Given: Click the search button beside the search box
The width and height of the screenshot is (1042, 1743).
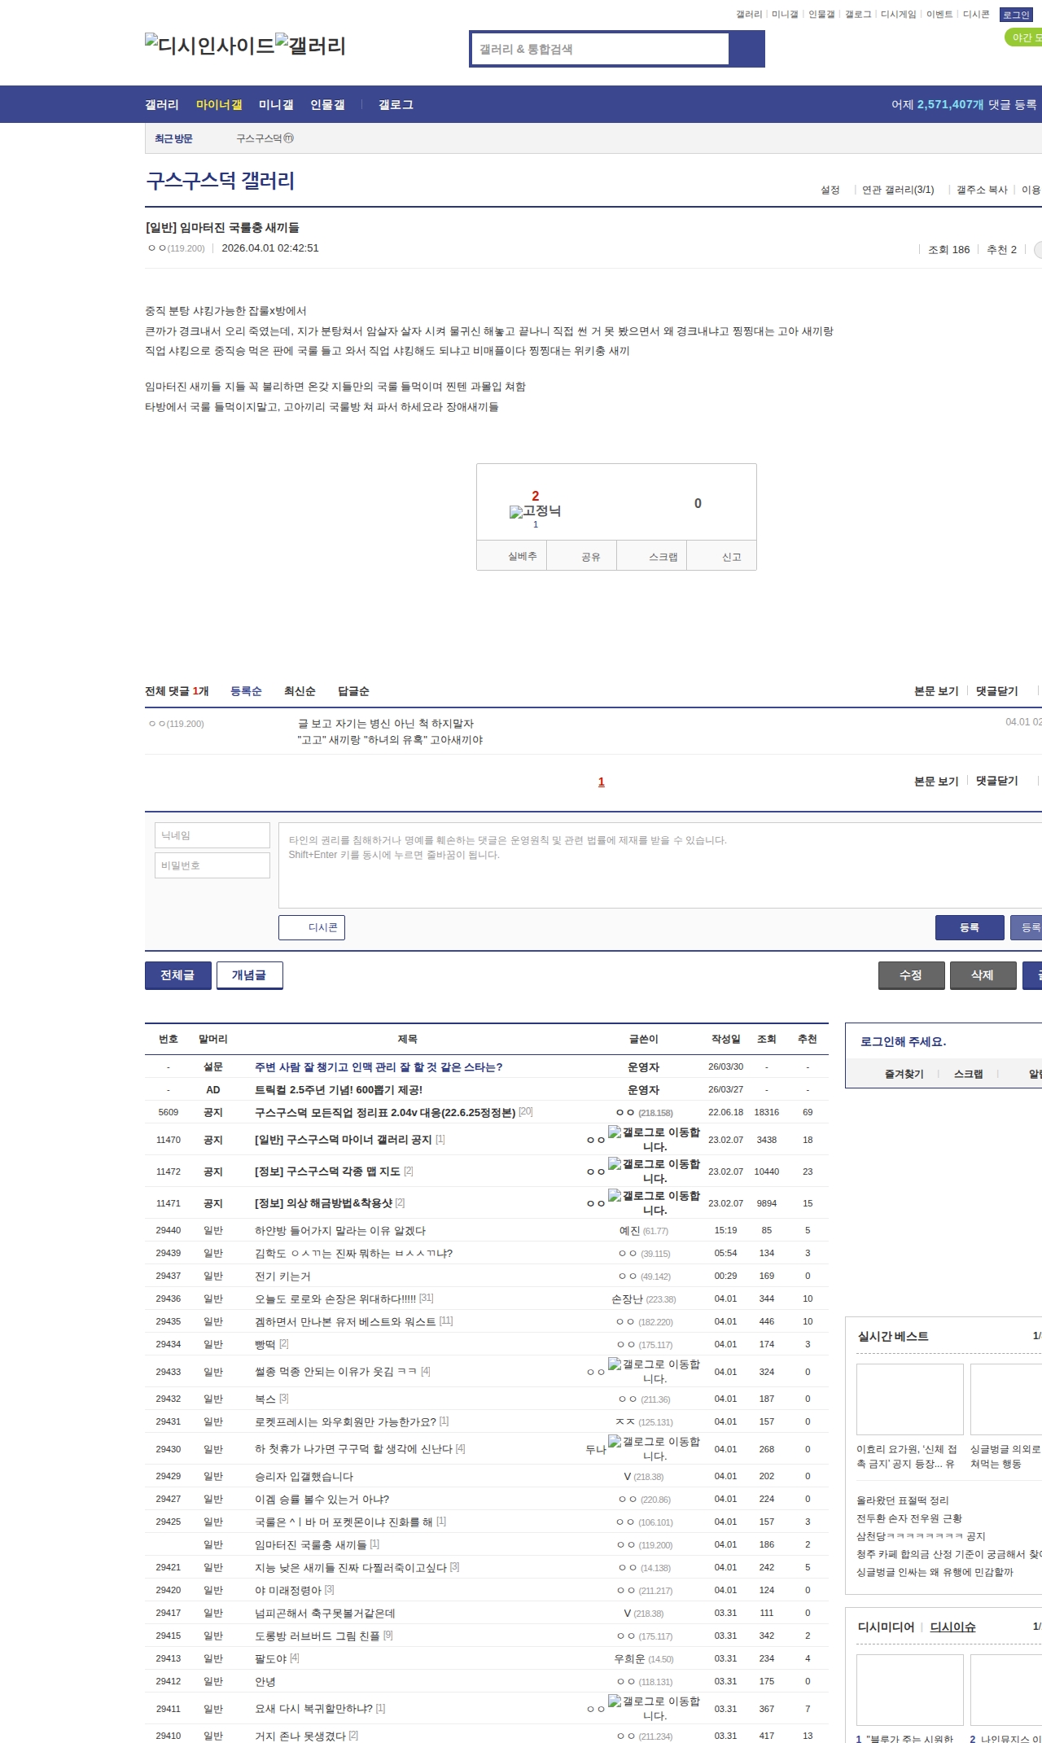Looking at the screenshot, I should [746, 49].
